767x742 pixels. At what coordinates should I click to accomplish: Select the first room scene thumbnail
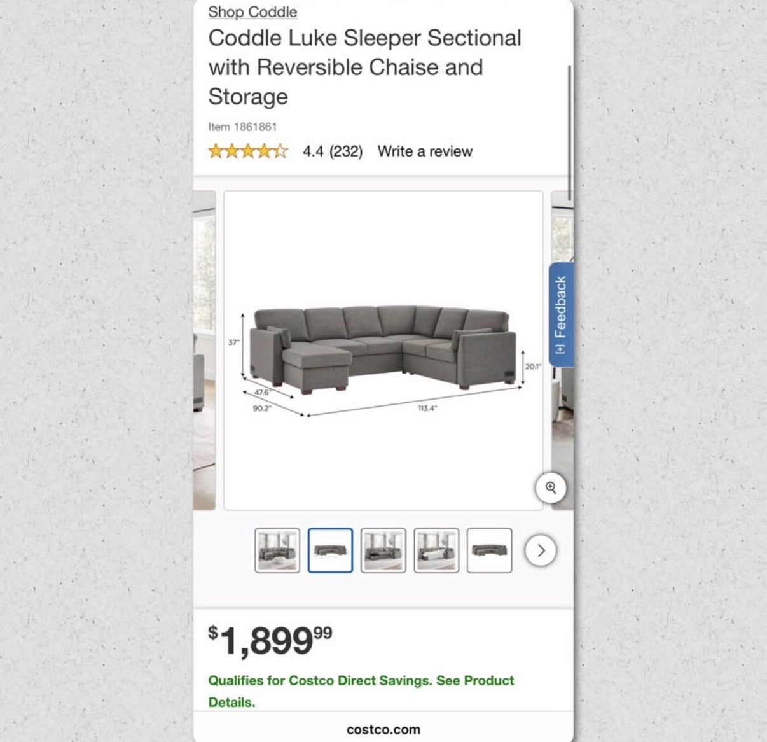pyautogui.click(x=277, y=550)
